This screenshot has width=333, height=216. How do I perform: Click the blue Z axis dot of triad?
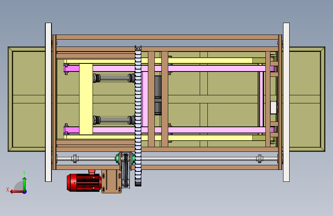(x=25, y=192)
